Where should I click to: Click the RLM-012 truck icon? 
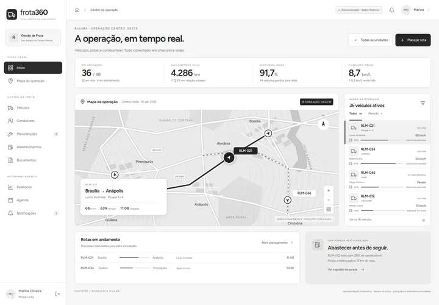354,198
